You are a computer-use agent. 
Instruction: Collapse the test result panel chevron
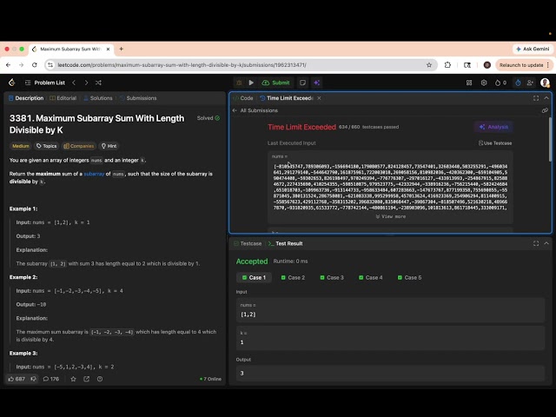546,243
